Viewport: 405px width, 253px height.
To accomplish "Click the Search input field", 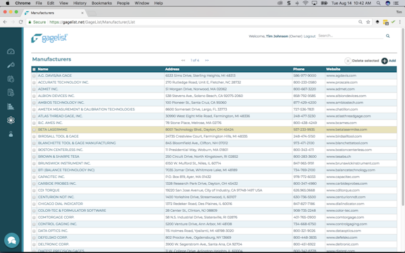I will coord(350,36).
